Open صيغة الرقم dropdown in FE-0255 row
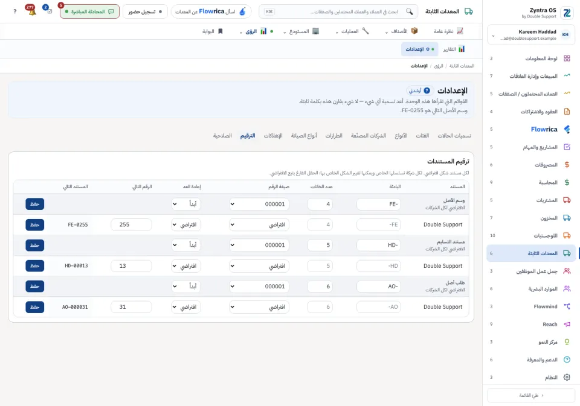The image size is (580, 406). point(259,224)
